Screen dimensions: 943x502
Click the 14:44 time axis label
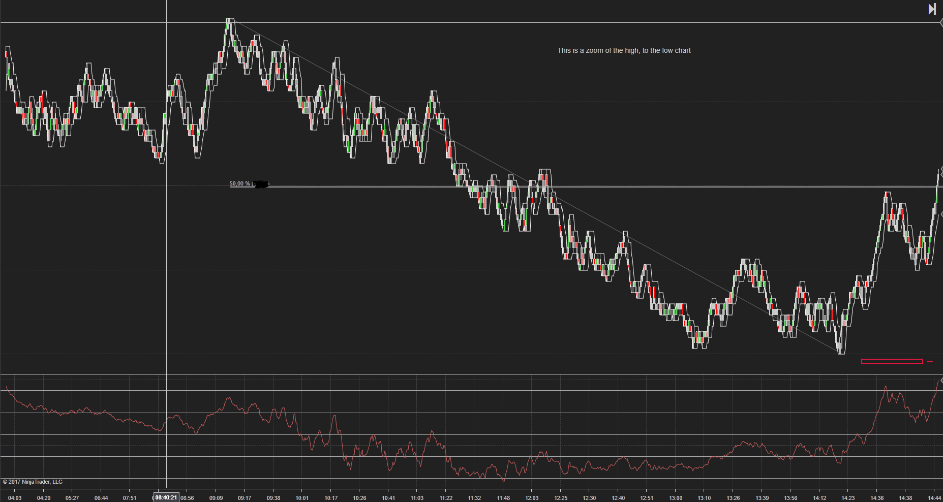(934, 498)
